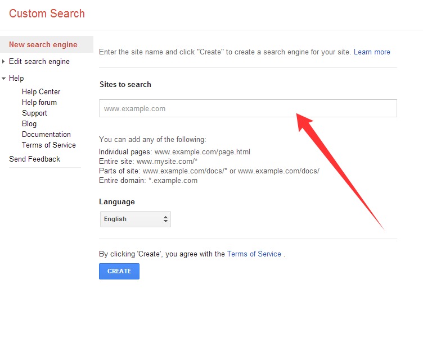Open the Language dropdown showing English
Viewport: 423px width, 344px height.
coord(135,219)
